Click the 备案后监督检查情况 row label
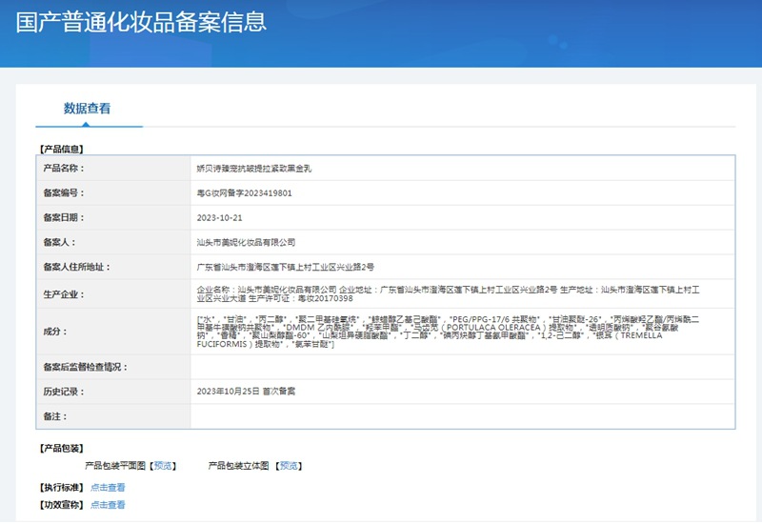The width and height of the screenshot is (762, 524). coord(86,367)
